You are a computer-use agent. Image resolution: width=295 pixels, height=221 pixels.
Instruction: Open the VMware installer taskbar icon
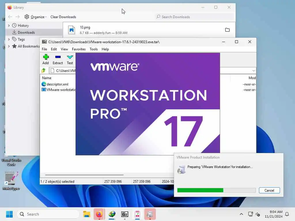(150, 214)
